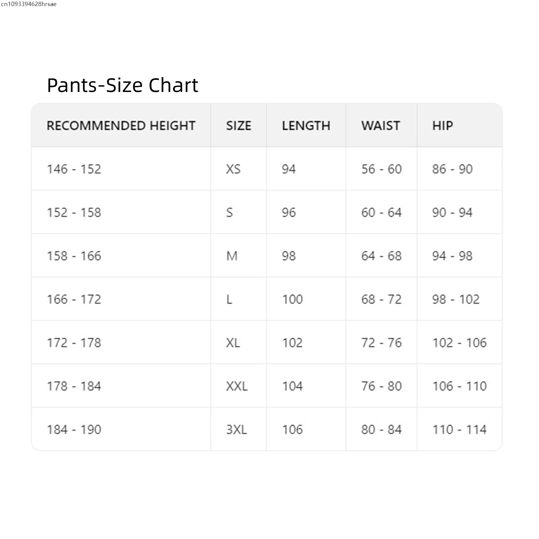The height and width of the screenshot is (539, 539).
Task: Click the HIP column header
Action: click(x=443, y=126)
